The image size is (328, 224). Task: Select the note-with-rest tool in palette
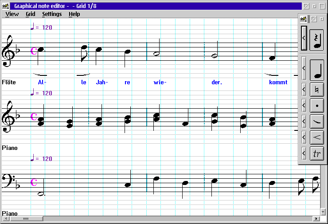pyautogui.click(x=316, y=39)
